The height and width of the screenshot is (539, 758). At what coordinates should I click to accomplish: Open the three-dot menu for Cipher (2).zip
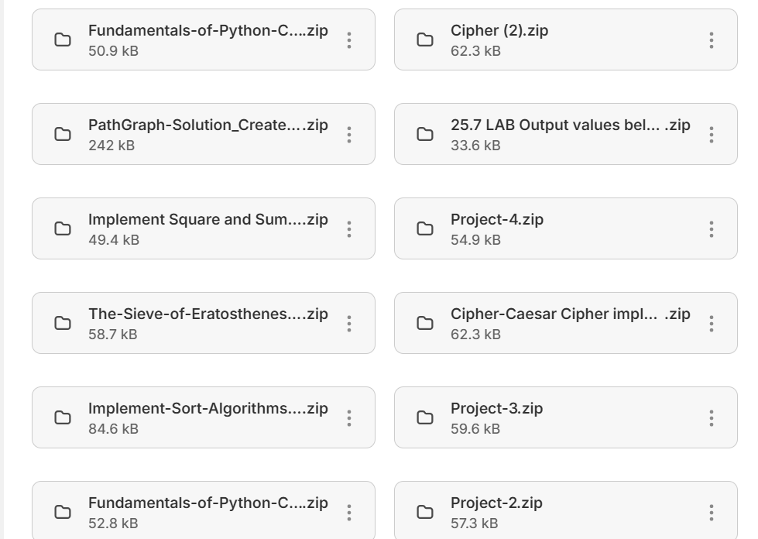click(709, 39)
